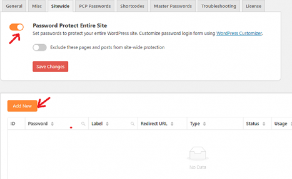This screenshot has width=292, height=179.
Task: Go to the Master Passwords tab
Action: (x=173, y=6)
